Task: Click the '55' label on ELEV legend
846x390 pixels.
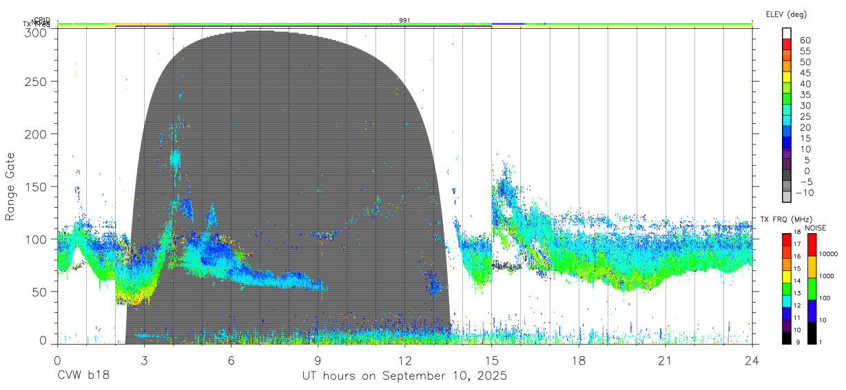Action: tap(805, 51)
